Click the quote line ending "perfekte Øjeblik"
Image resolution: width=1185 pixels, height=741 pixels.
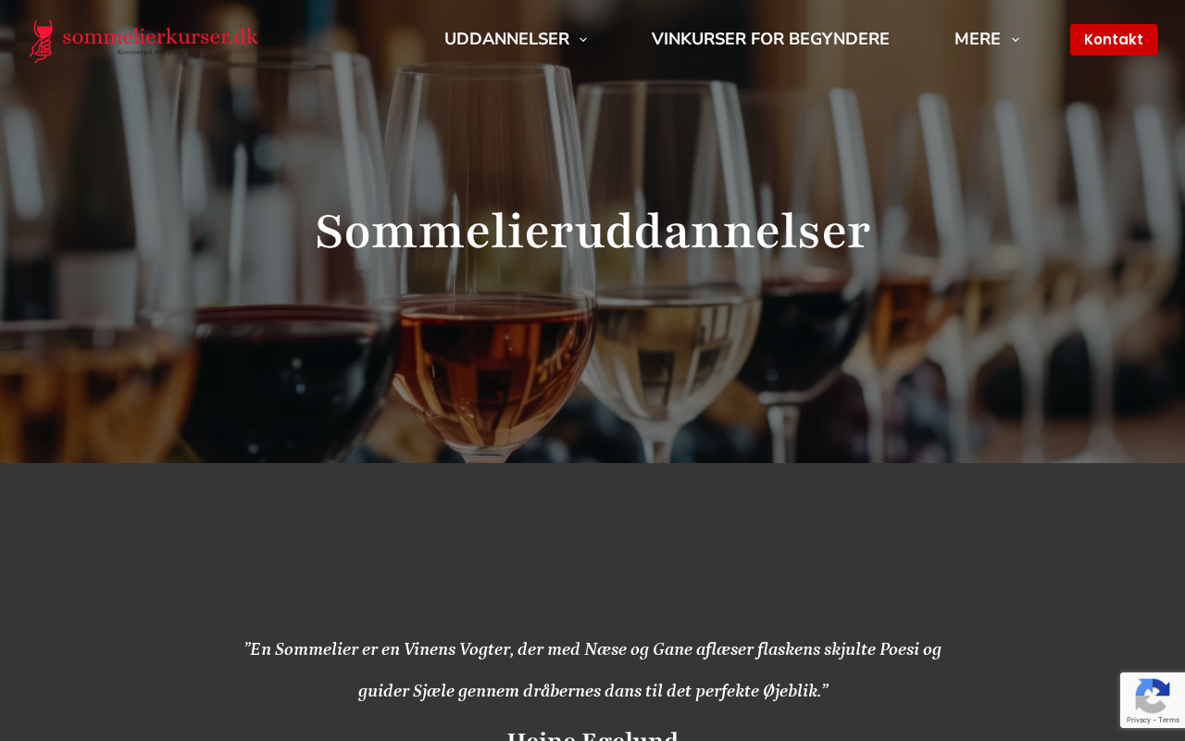592,691
